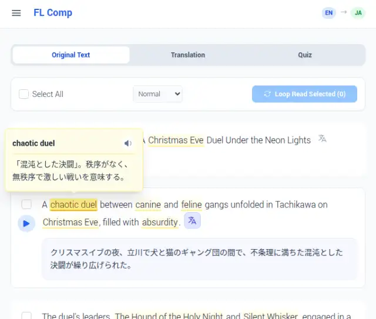Image resolution: width=376 pixels, height=319 pixels.
Task: Play the chaotic duel sentence audio
Action: 26,224
